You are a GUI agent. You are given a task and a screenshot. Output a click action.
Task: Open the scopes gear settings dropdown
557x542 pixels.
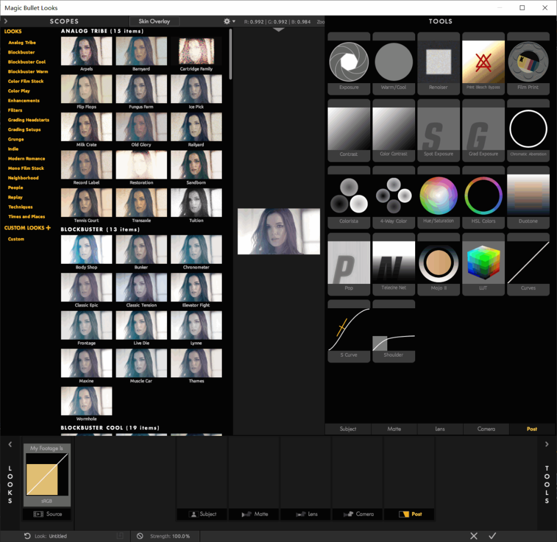229,21
